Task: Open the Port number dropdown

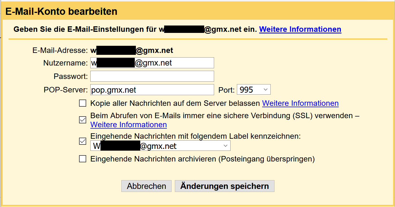Action: pyautogui.click(x=253, y=90)
